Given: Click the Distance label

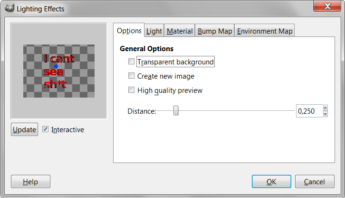Looking at the screenshot, I should tap(142, 111).
